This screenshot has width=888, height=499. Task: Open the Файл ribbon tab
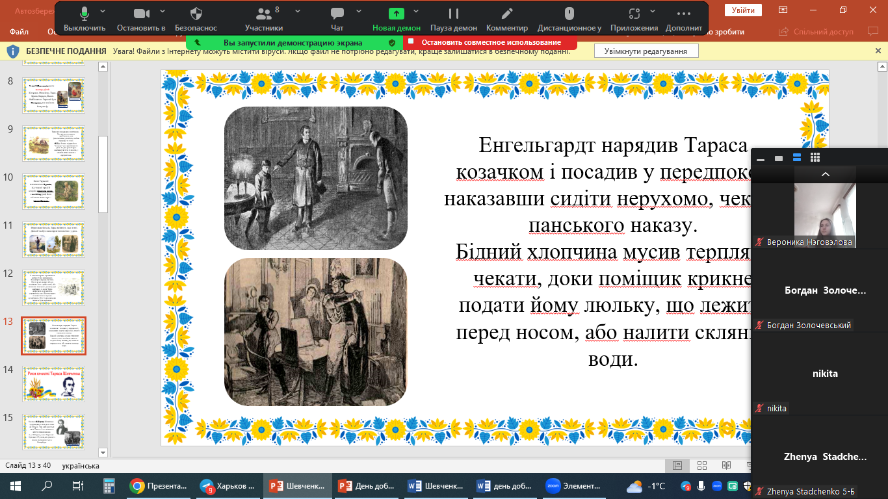tap(19, 31)
